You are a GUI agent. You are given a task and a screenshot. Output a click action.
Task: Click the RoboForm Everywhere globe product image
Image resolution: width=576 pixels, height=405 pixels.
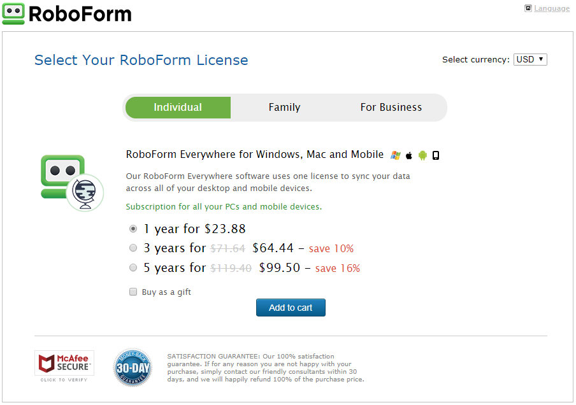coord(72,183)
